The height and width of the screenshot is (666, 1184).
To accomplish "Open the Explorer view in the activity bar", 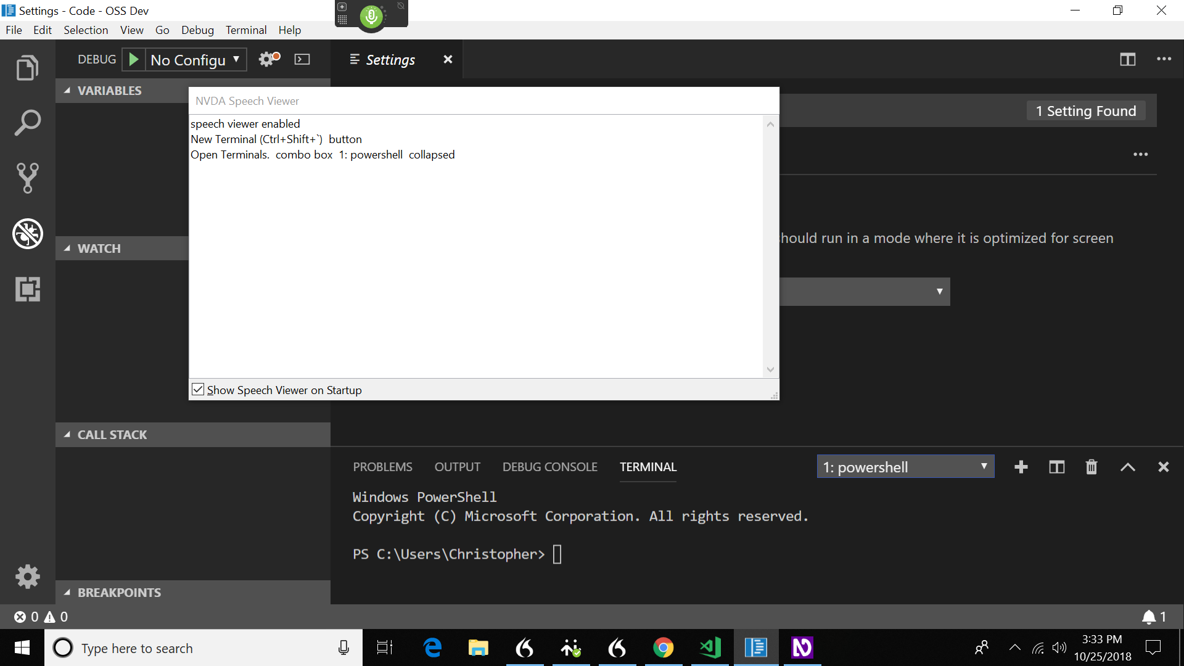I will click(x=27, y=67).
